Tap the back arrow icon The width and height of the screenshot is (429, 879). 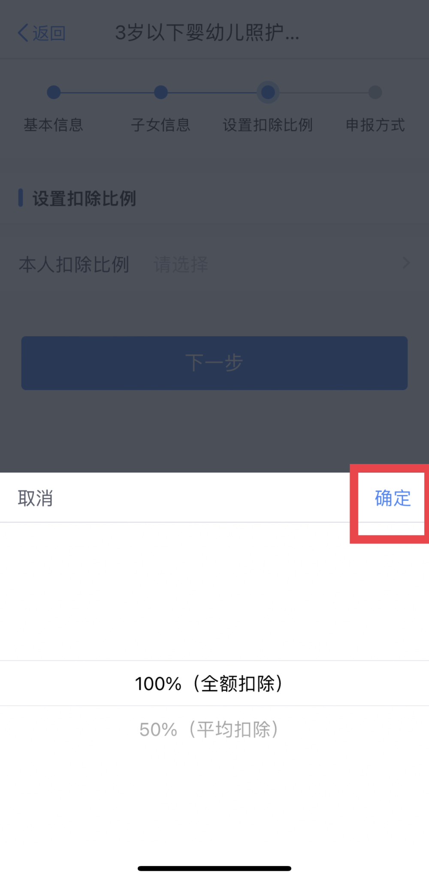pos(23,33)
